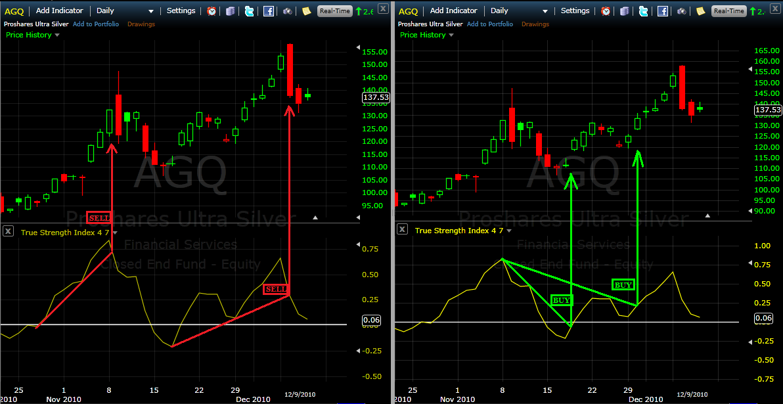Share right chart via the Facebook icon
The height and width of the screenshot is (404, 783).
click(x=663, y=11)
